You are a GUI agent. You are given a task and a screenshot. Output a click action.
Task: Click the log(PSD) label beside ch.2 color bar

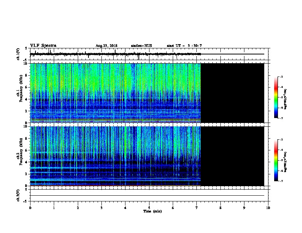(286, 162)
